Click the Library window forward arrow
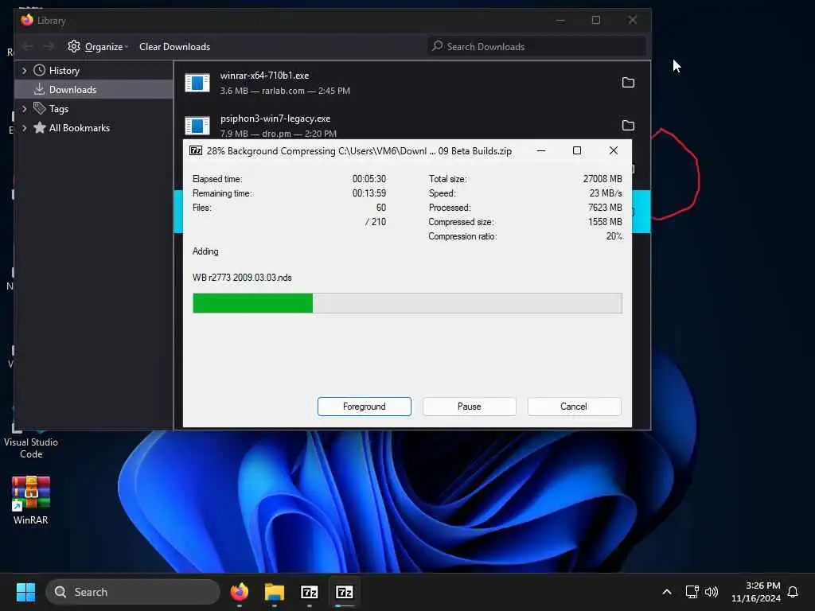 (49, 47)
